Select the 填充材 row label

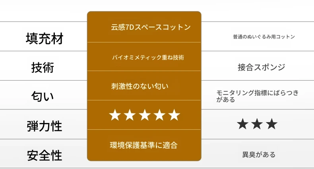point(45,38)
